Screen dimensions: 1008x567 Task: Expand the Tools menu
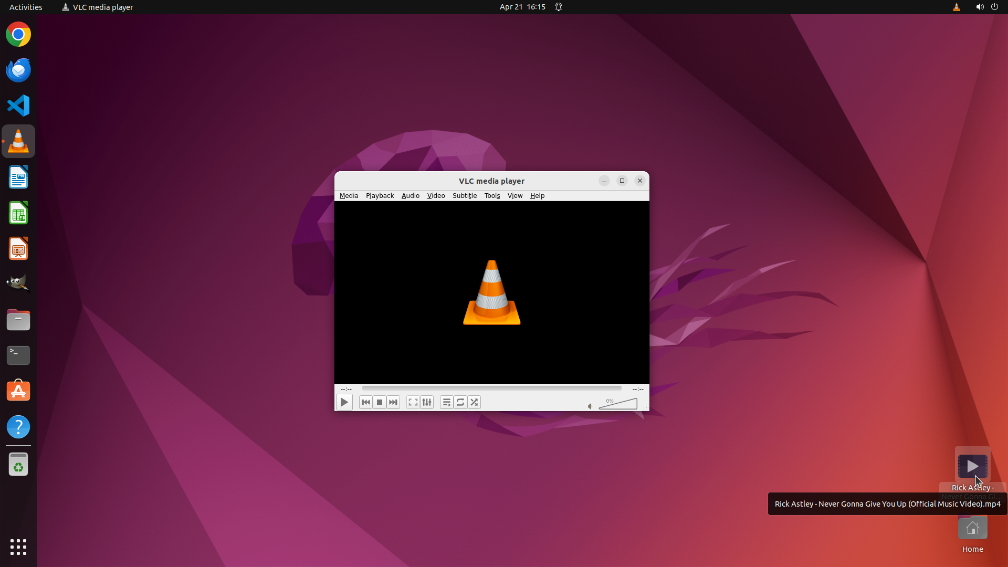492,195
